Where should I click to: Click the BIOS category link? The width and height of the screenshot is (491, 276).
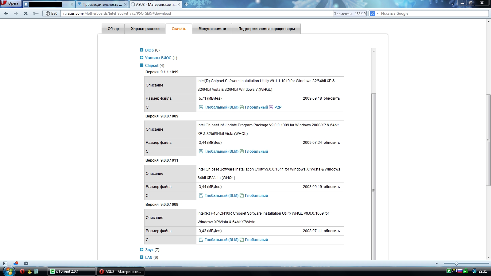(x=149, y=50)
